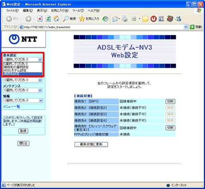Open the Forward button history dropdown arrow
This screenshot has width=205, height=189.
click(34, 19)
